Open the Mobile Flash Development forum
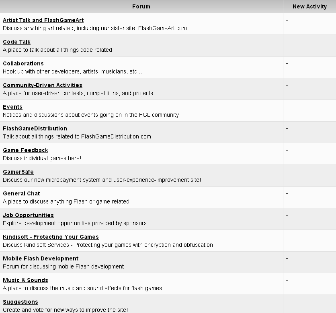Image resolution: width=336 pixels, height=313 pixels. (x=41, y=258)
